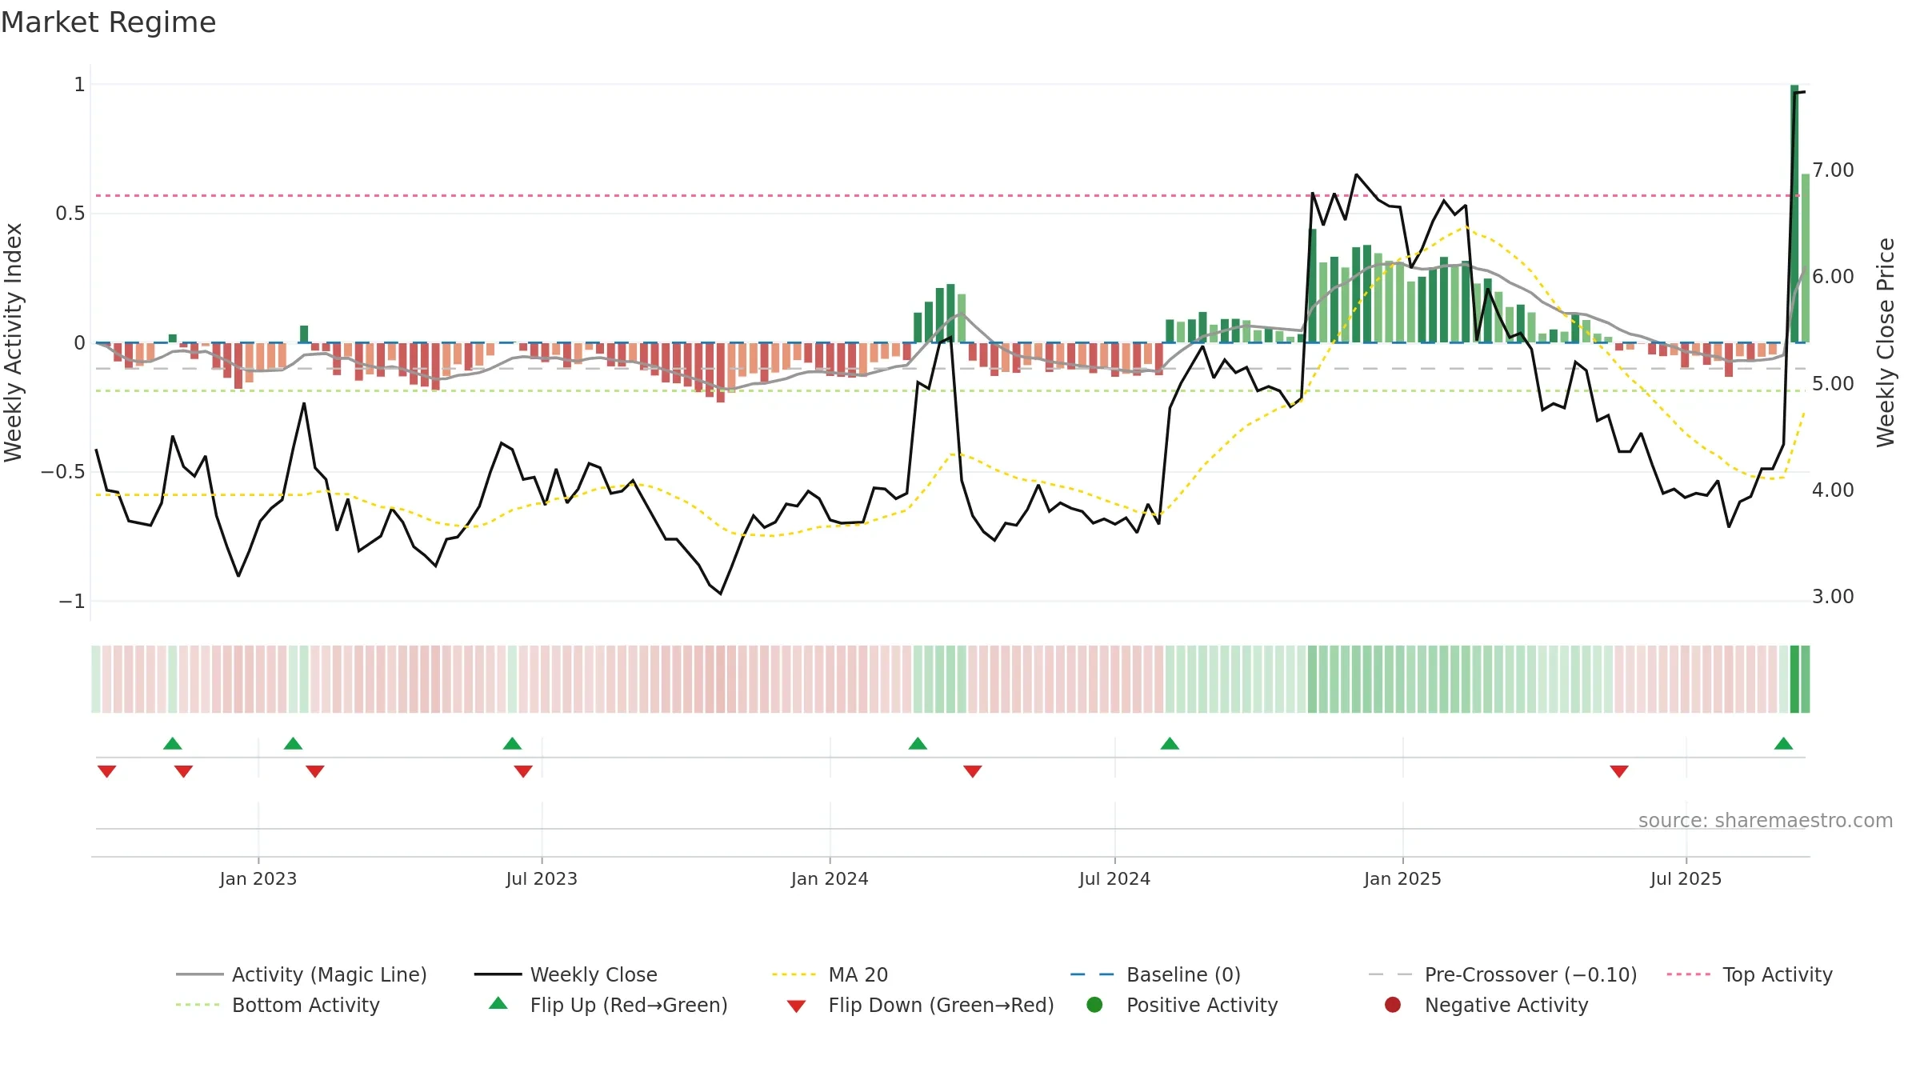
Task: Click the Weekly Close Price axis title
Action: [x=1886, y=342]
